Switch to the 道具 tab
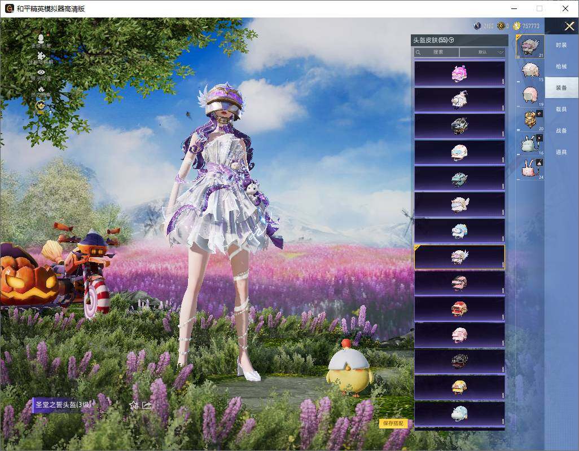 tap(562, 152)
